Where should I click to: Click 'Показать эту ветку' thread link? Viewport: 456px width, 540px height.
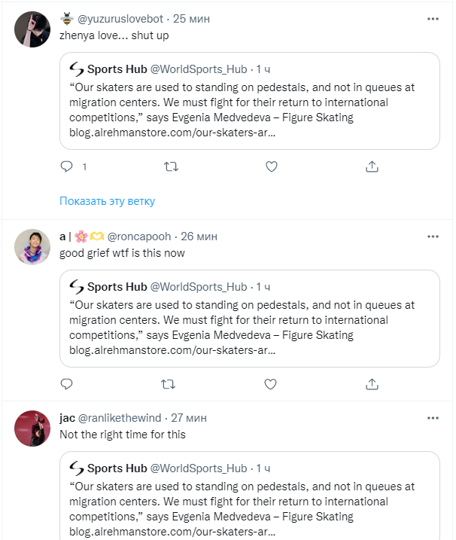coord(107,201)
